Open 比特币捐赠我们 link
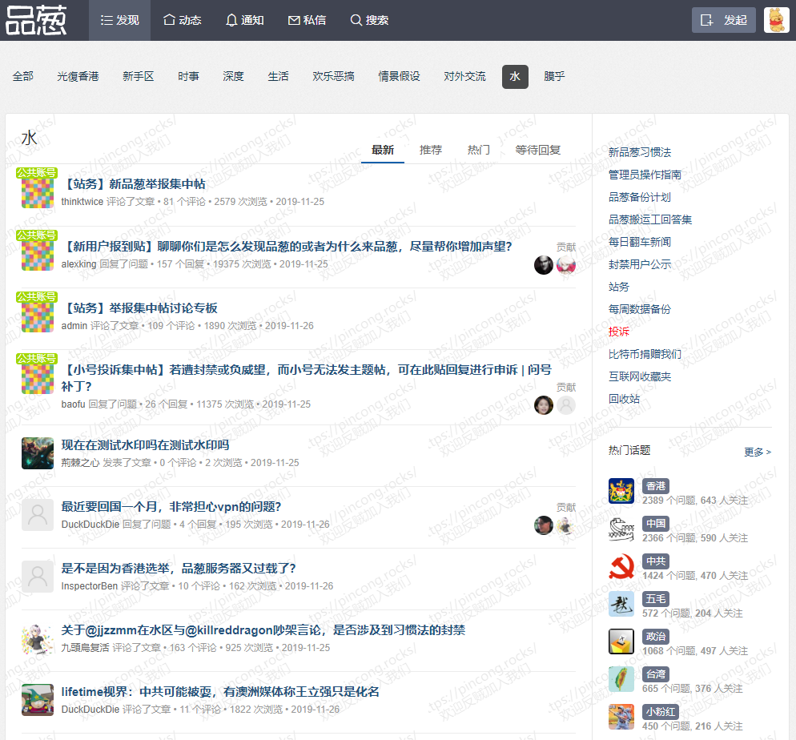The height and width of the screenshot is (740, 796). tap(645, 354)
